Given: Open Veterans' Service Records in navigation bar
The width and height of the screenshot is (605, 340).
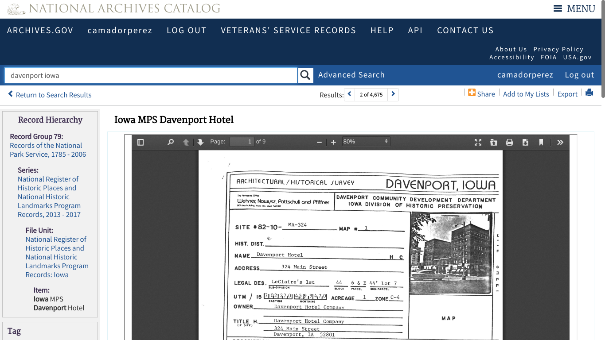Looking at the screenshot, I should (x=288, y=30).
